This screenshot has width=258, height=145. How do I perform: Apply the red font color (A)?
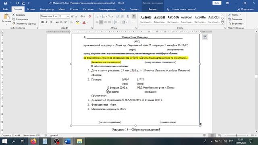pos(84,22)
